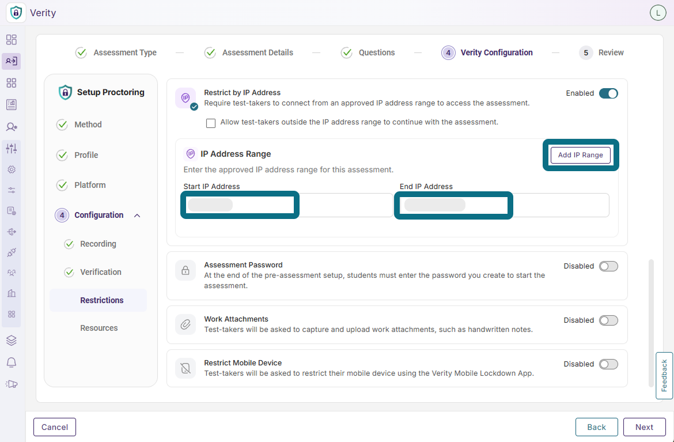674x442 pixels.
Task: Click the Restrict Mobile Device icon
Action: point(185,368)
